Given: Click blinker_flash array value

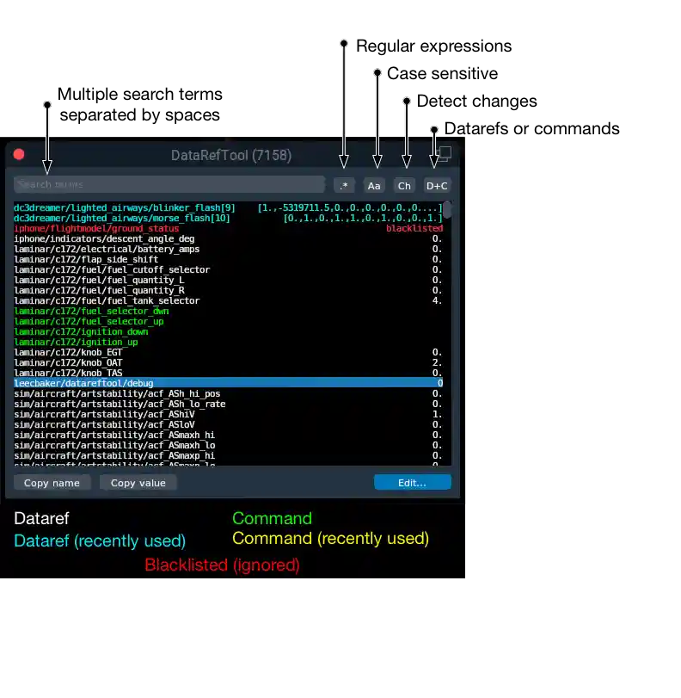Looking at the screenshot, I should [x=350, y=208].
